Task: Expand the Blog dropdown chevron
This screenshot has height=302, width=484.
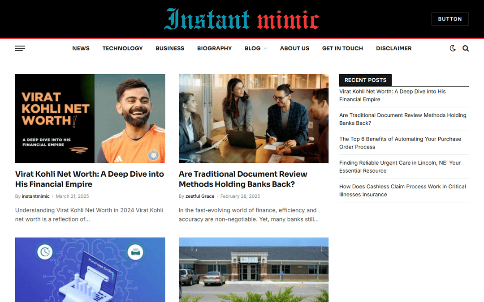Action: pos(265,48)
